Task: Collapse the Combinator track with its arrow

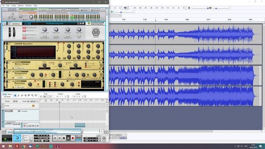Action: click(x=3, y=122)
